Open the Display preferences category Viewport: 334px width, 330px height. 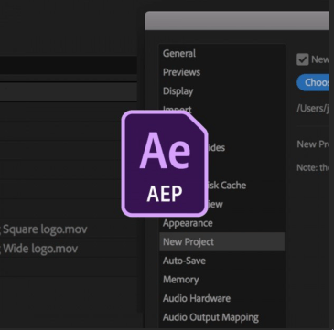[178, 91]
